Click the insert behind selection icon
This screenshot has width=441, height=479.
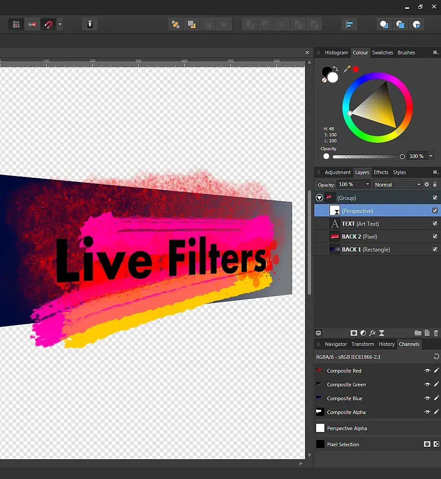(x=384, y=24)
